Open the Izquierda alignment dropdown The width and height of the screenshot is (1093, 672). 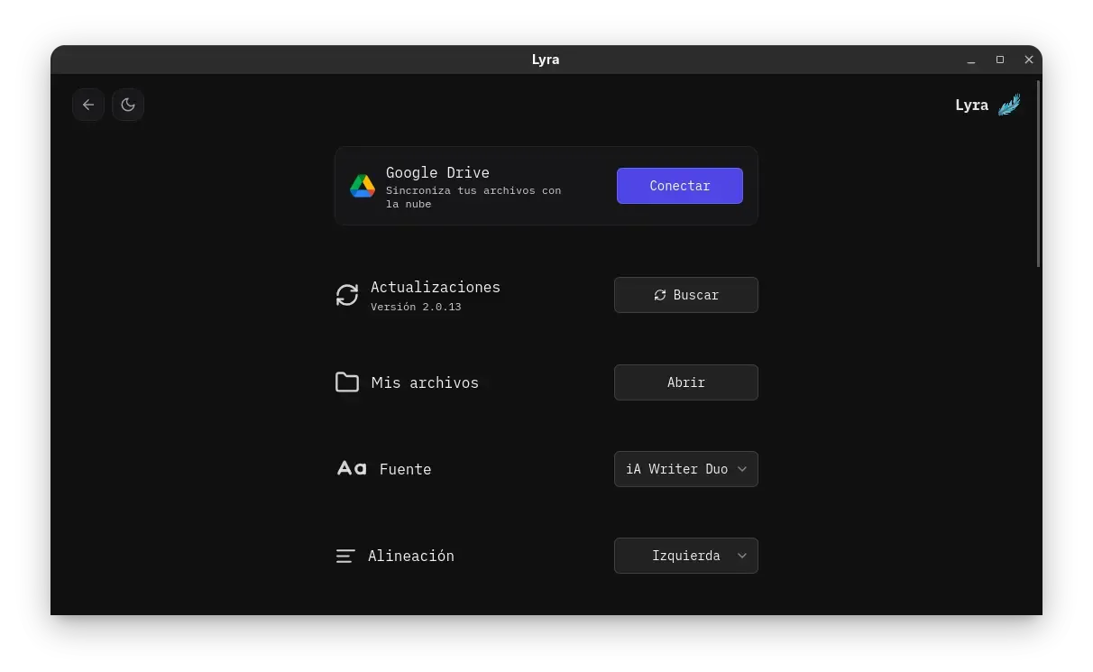click(x=686, y=556)
